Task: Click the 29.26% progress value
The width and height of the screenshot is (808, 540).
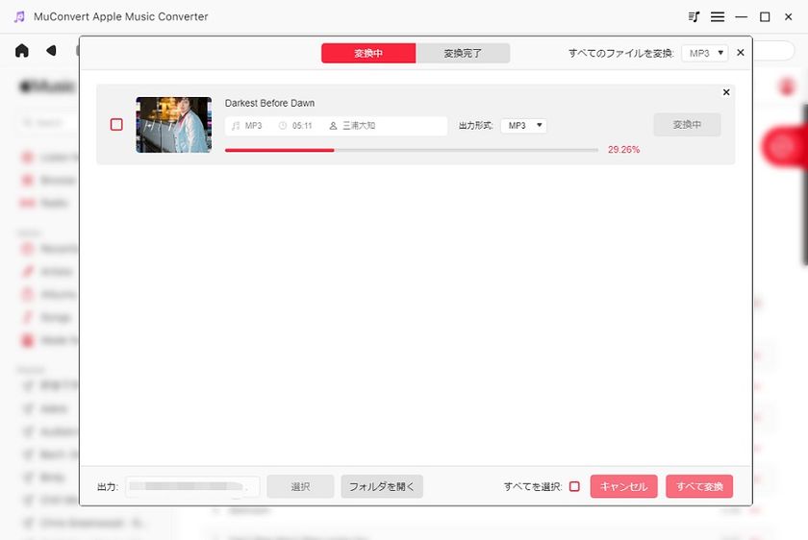Action: (x=623, y=150)
